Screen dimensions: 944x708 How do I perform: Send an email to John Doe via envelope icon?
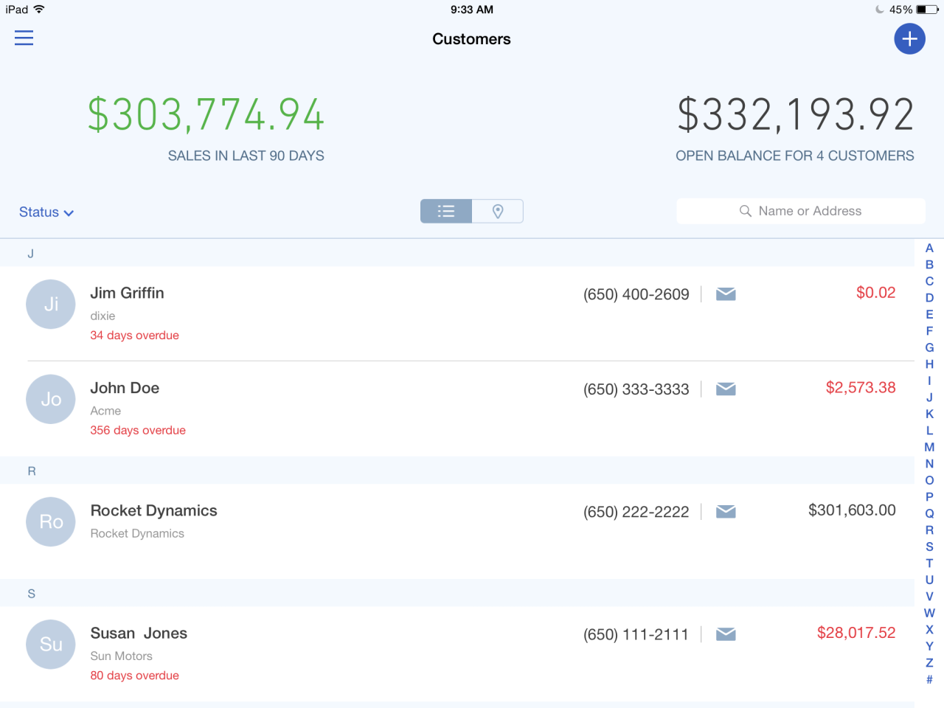pyautogui.click(x=725, y=389)
